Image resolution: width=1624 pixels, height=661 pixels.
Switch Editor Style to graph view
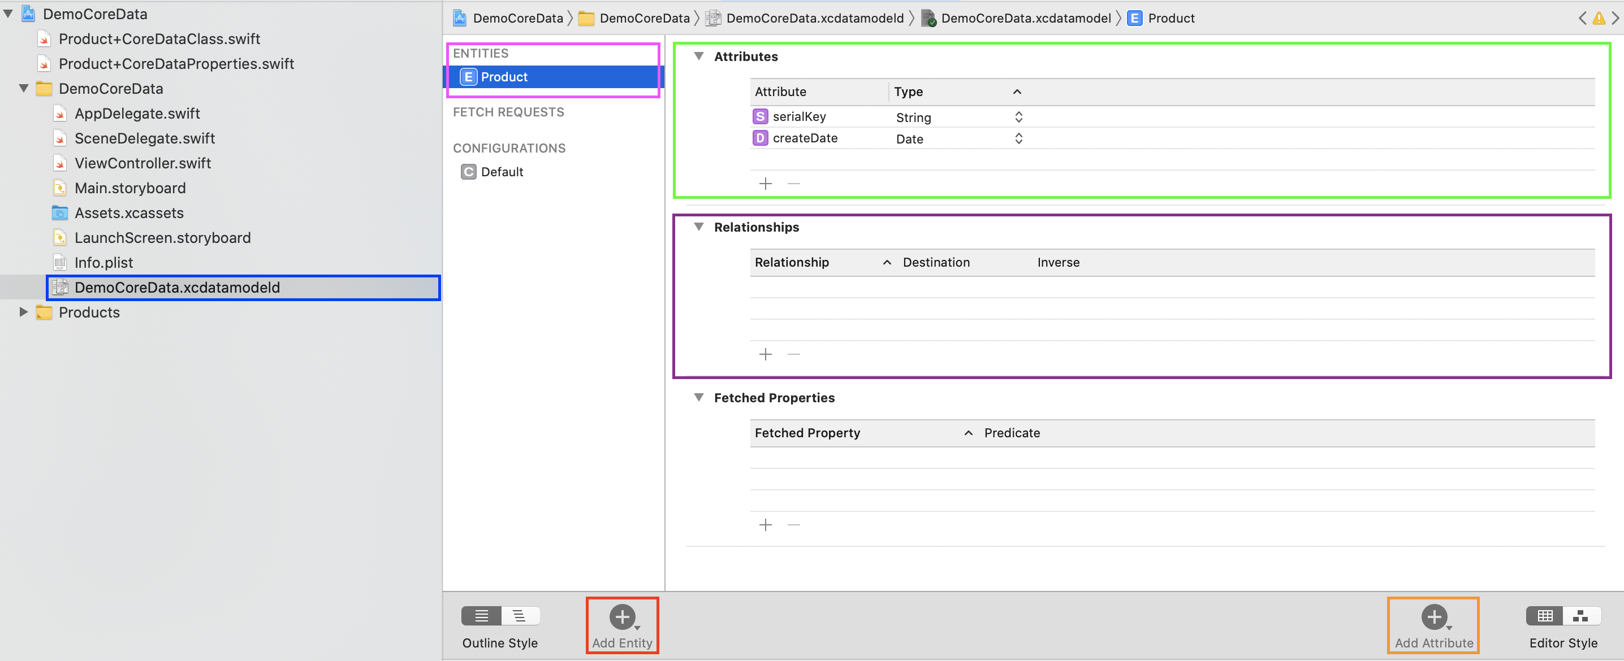(1580, 616)
